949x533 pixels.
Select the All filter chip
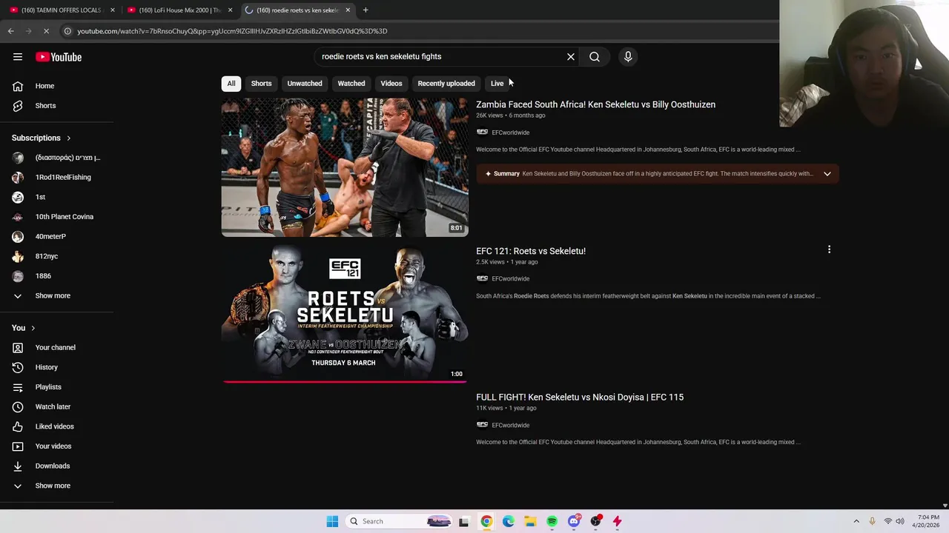click(231, 83)
